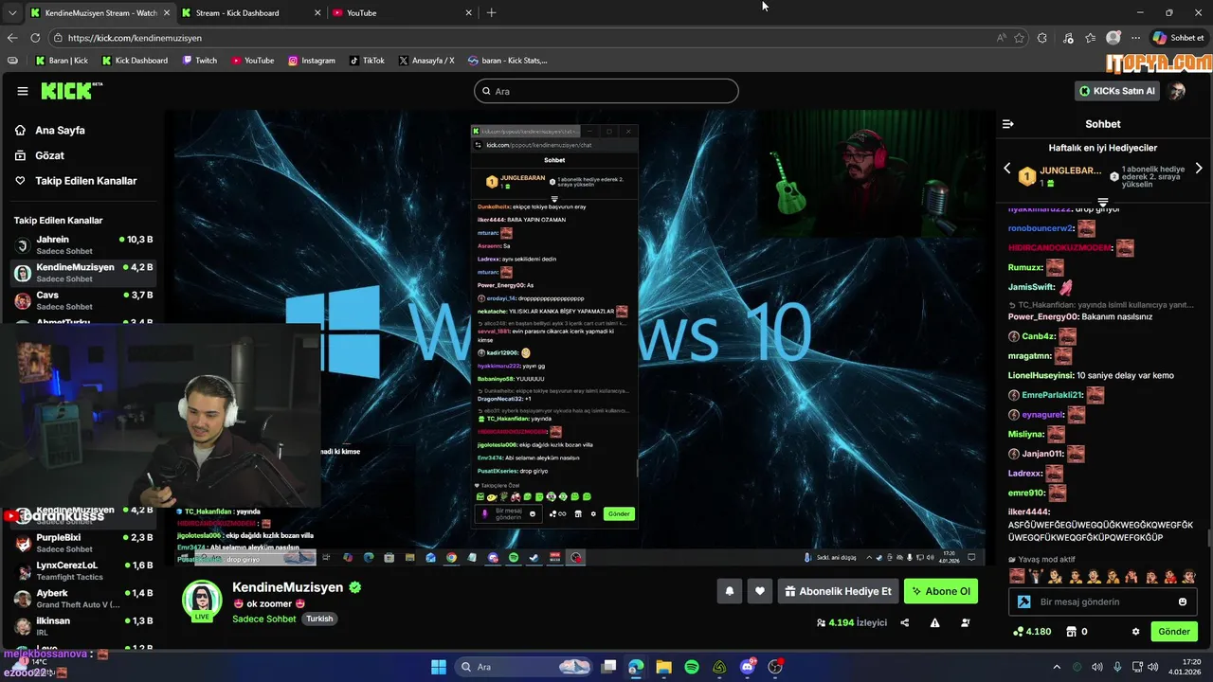Open Spotify from taskbar

(692, 667)
